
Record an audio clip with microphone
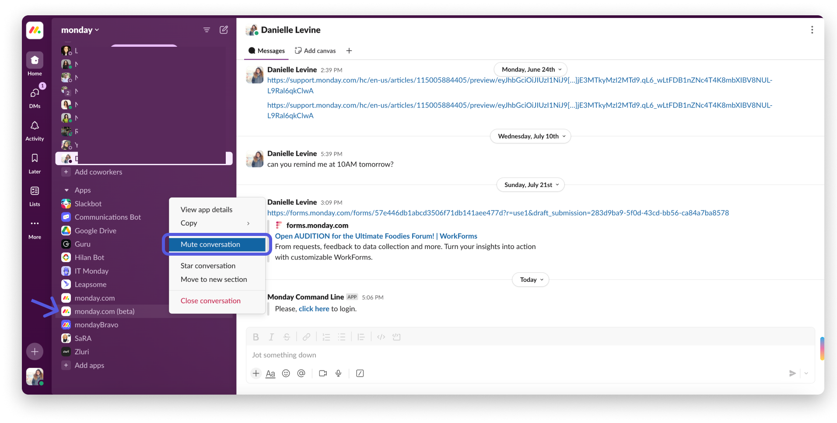[338, 373]
